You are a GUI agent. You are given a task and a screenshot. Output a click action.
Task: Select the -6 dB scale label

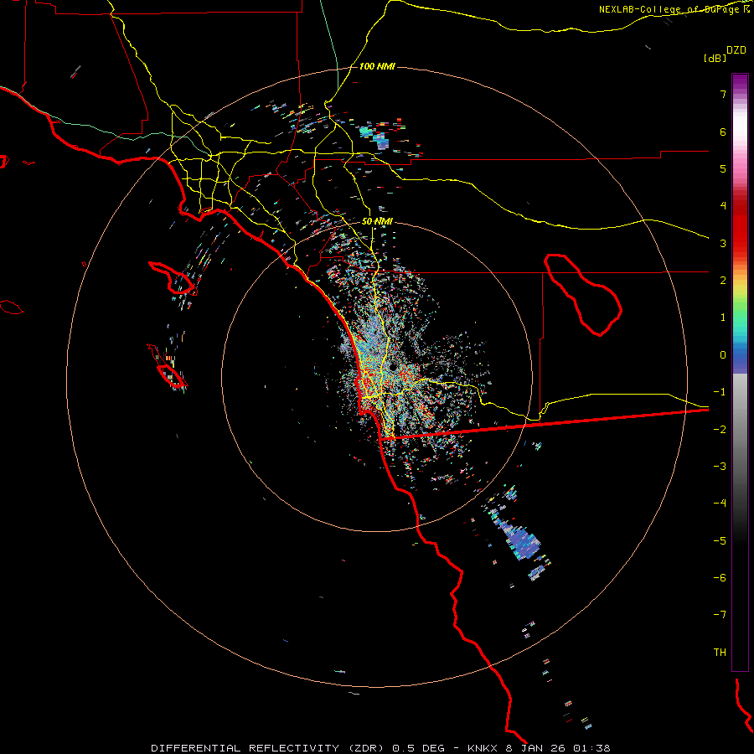click(x=720, y=578)
